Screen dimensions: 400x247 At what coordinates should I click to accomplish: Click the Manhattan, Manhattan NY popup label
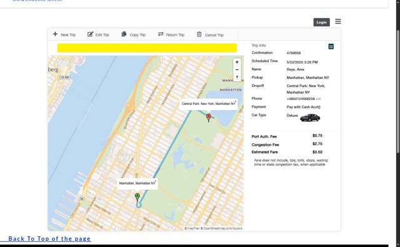[137, 183]
